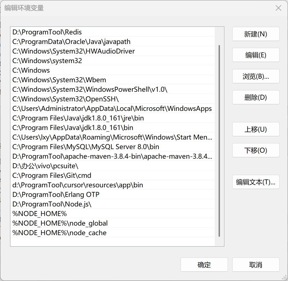Screen dimensions: 288x281
Task: Select the System32\OpenSSH\ path entry
Action: pos(113,99)
